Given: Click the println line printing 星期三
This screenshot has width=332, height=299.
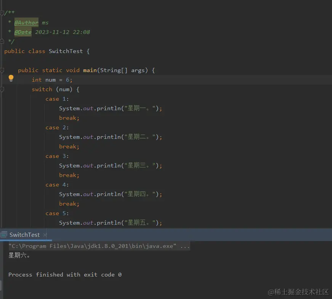Looking at the screenshot, I should pyautogui.click(x=111, y=166).
